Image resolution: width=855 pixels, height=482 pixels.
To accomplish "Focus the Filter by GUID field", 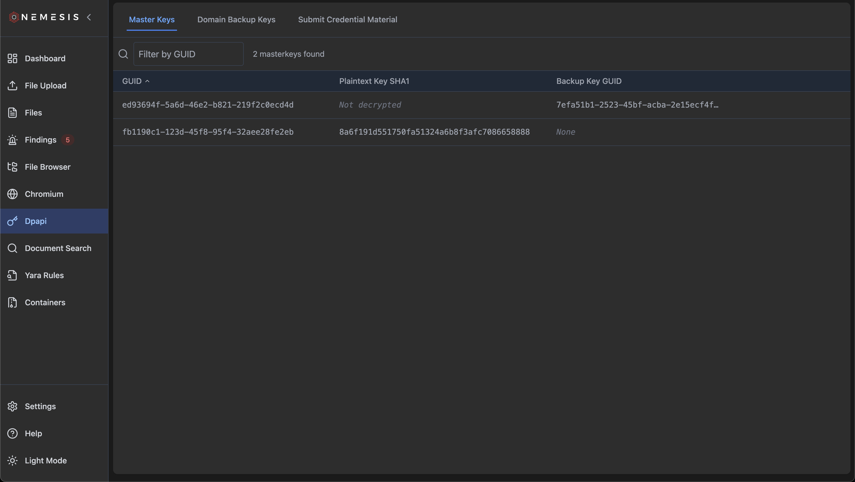I will click(x=188, y=54).
